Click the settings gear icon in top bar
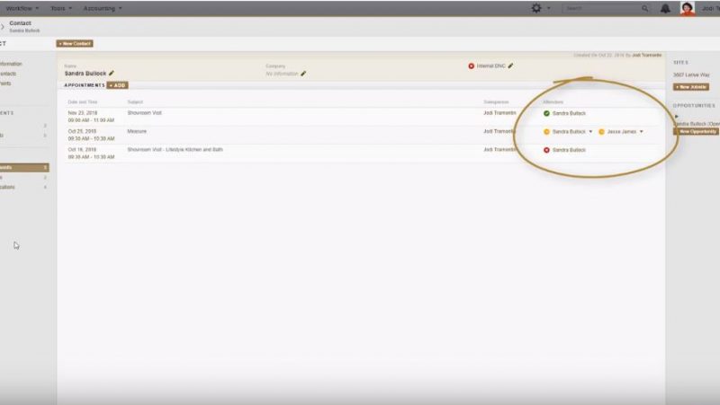Screen dimensions: 720x405 537,8
